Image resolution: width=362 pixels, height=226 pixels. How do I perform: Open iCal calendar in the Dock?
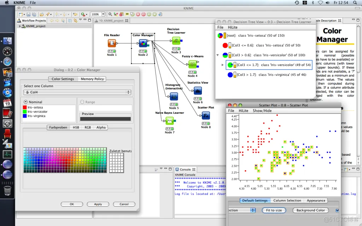coord(7,103)
